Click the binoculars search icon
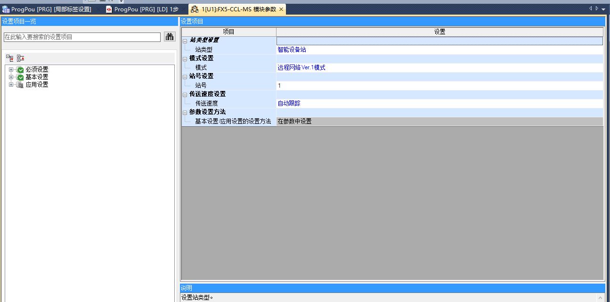The width and height of the screenshot is (610, 302). [170, 37]
